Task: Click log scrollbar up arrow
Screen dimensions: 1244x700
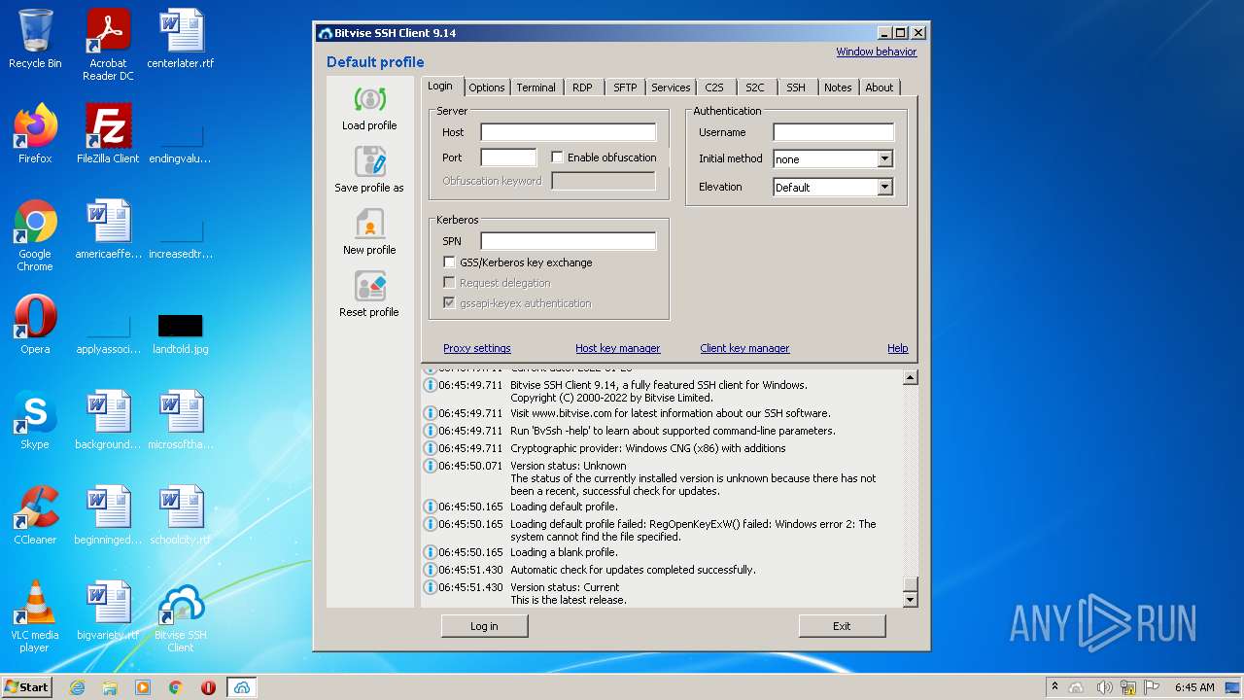Action: point(910,377)
